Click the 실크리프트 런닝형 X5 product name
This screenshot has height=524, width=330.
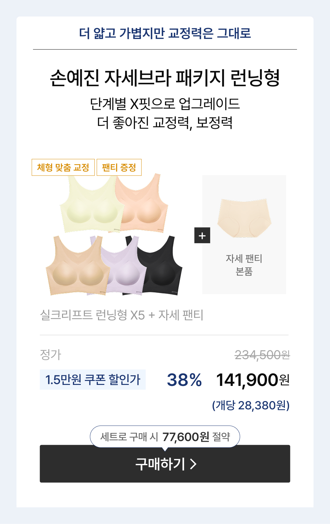pos(92,315)
